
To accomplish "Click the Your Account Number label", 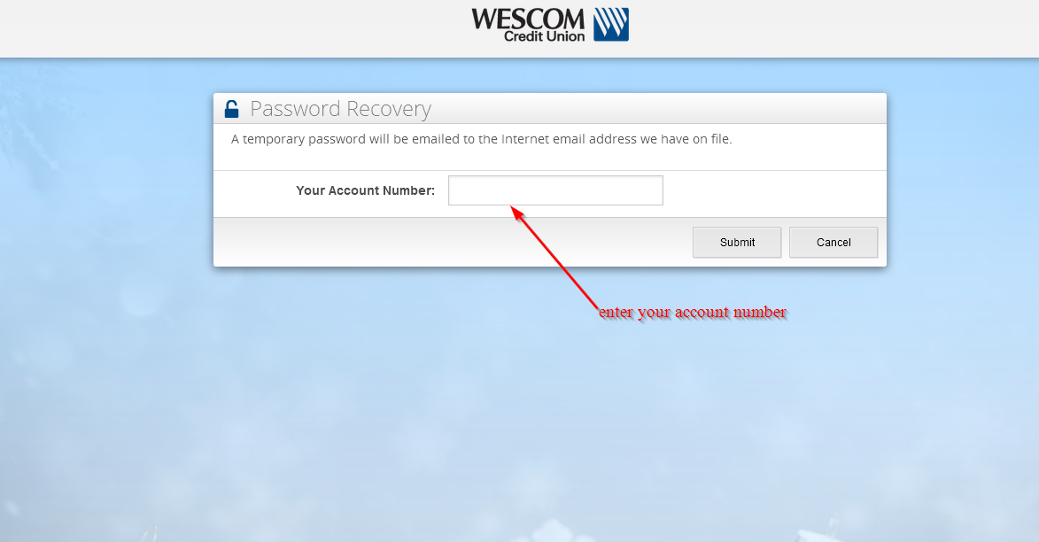I will point(365,190).
